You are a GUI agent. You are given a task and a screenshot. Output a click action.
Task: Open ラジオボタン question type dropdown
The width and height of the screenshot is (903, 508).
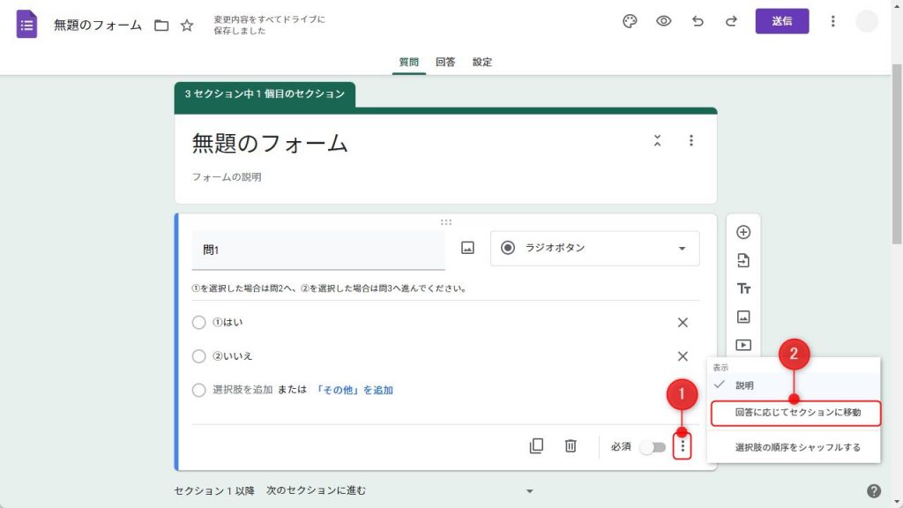point(595,248)
